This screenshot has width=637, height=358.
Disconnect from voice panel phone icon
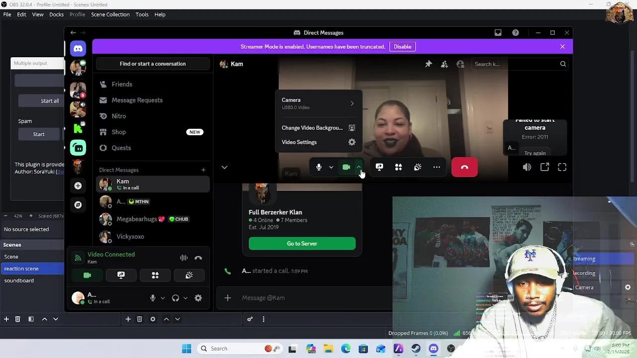click(198, 258)
